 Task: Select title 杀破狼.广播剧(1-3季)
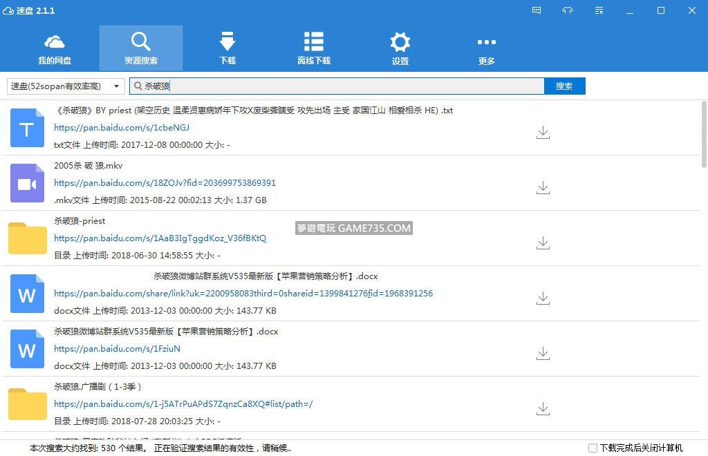(x=98, y=386)
